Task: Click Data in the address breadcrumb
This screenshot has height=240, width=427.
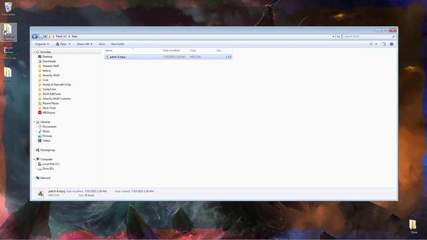Action: click(74, 37)
